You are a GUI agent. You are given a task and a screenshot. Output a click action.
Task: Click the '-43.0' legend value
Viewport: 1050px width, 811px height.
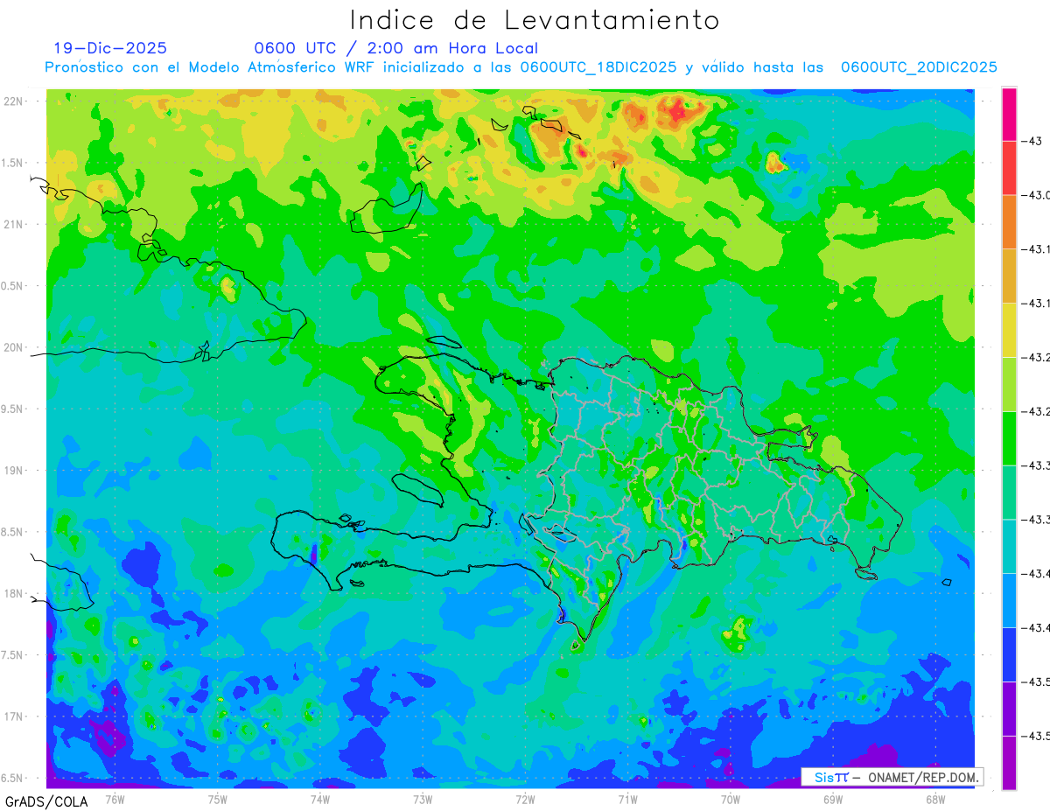[x=1035, y=195]
